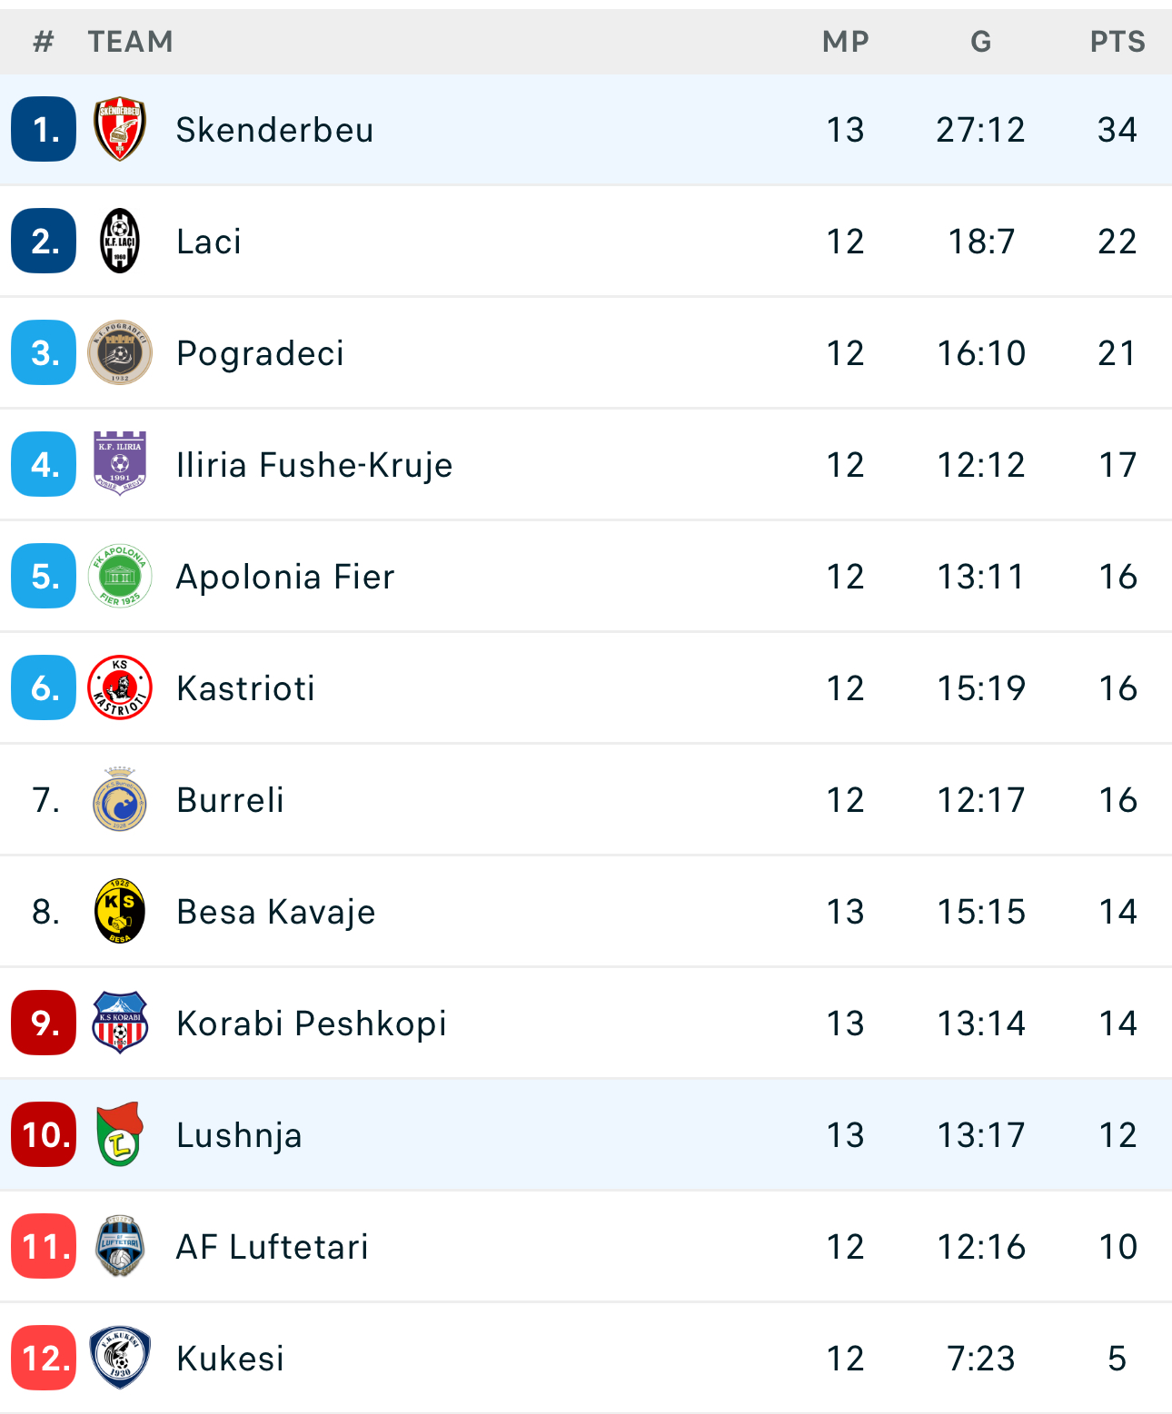Click the AF Luftetari club badge

click(x=120, y=1246)
